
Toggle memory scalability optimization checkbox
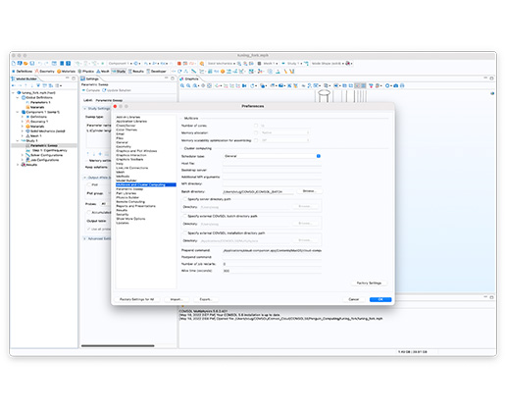pos(256,140)
